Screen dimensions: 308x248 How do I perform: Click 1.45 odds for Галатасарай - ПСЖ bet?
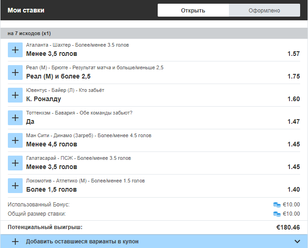294,167
